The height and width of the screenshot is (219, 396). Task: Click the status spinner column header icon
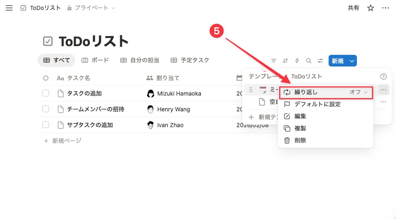tap(46, 78)
